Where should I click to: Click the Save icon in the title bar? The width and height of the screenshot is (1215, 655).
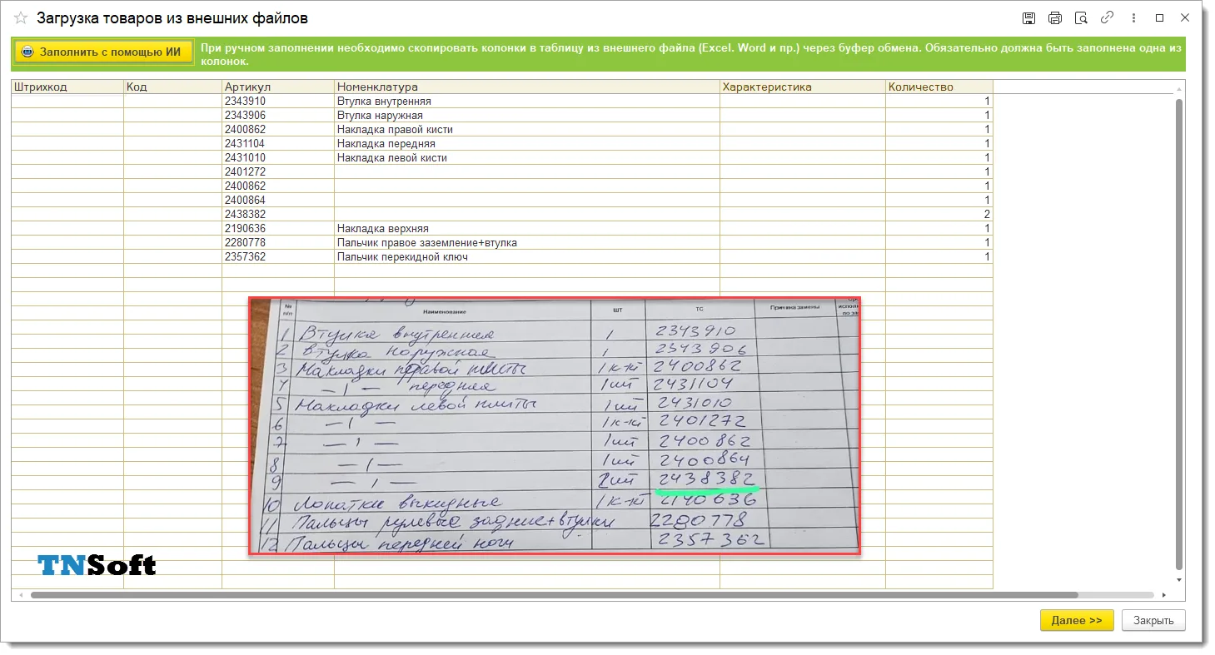[x=1028, y=17]
